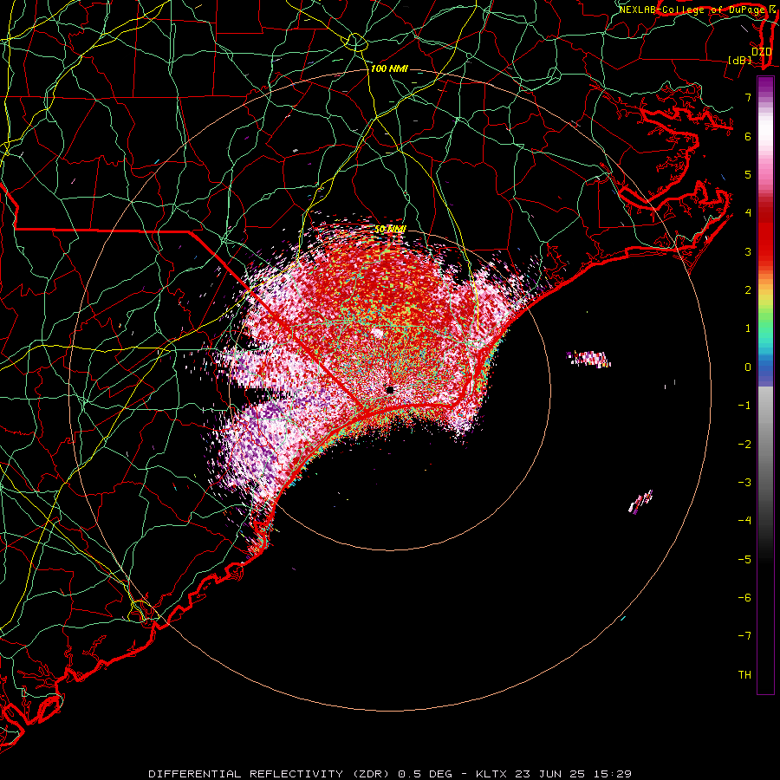Click the 6 value on the dB scale
The image size is (780, 780).
pos(748,136)
